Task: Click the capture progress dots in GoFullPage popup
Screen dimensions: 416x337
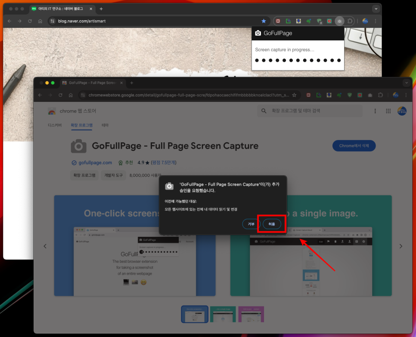Action: pos(298,60)
